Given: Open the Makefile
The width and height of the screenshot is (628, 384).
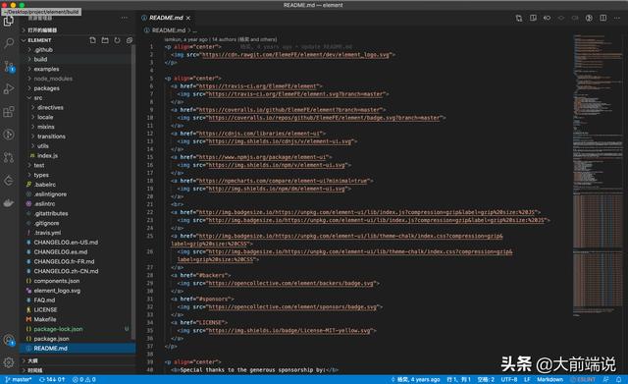Looking at the screenshot, I should [x=78, y=319].
